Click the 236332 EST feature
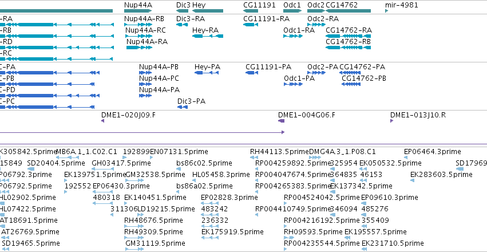This screenshot has height=252, width=487. click(210, 227)
